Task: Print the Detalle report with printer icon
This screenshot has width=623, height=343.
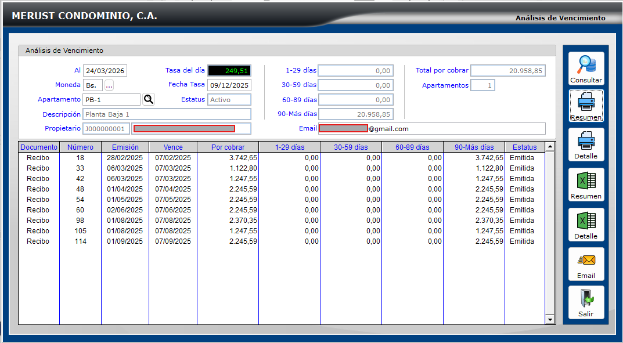Action: pyautogui.click(x=586, y=145)
